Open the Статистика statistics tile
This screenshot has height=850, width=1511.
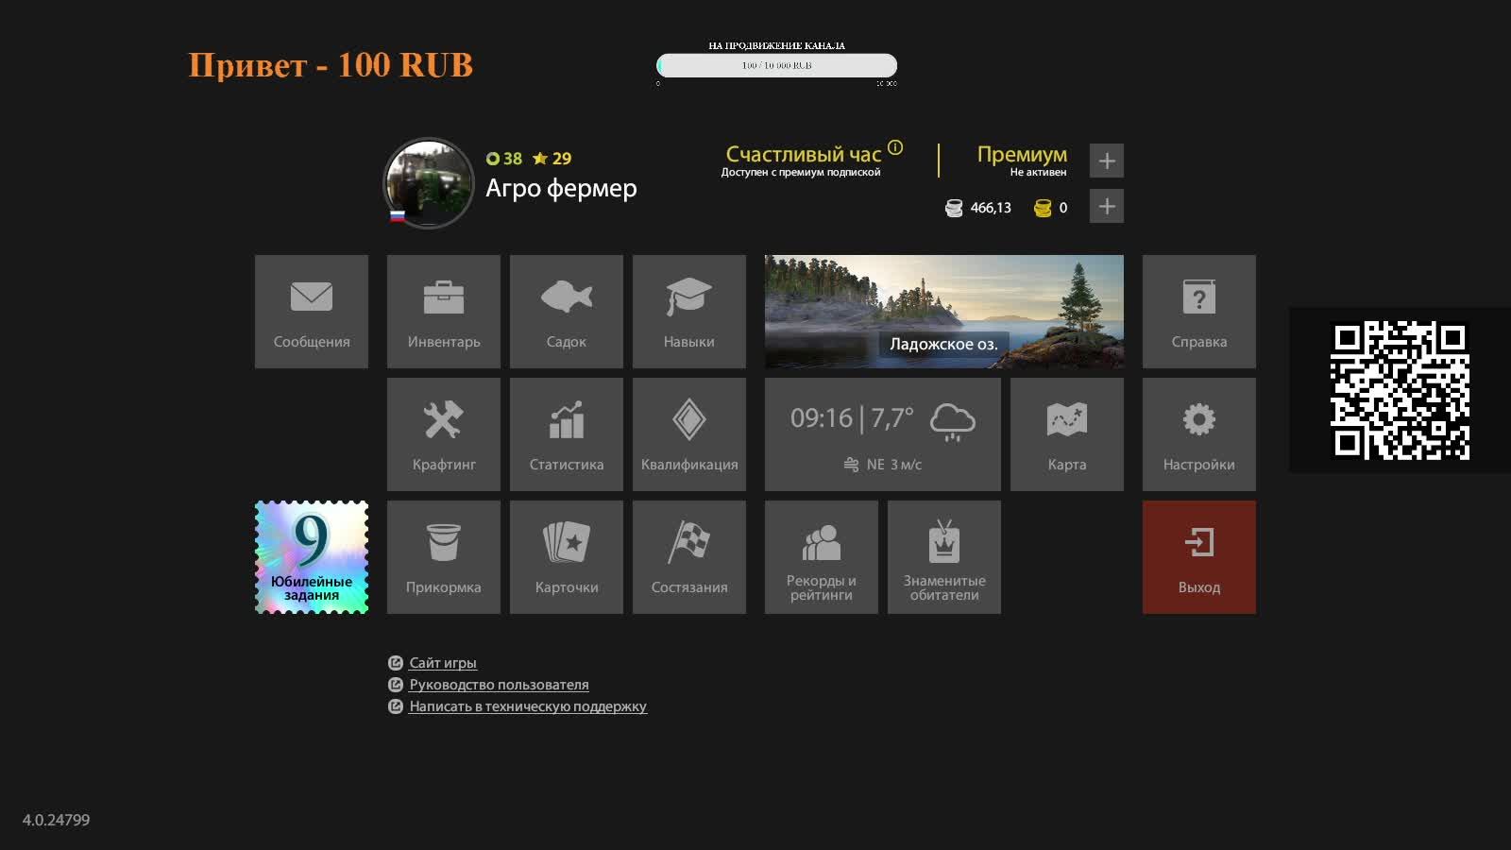567,434
